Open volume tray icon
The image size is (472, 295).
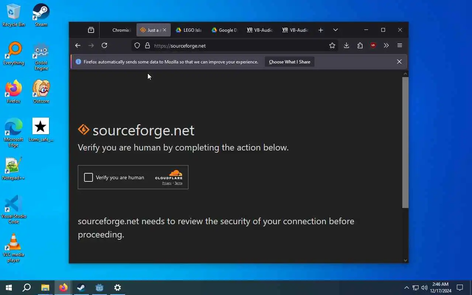tap(424, 288)
